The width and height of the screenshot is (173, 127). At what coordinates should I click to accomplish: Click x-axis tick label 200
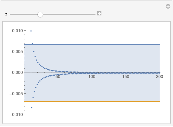(160, 77)
